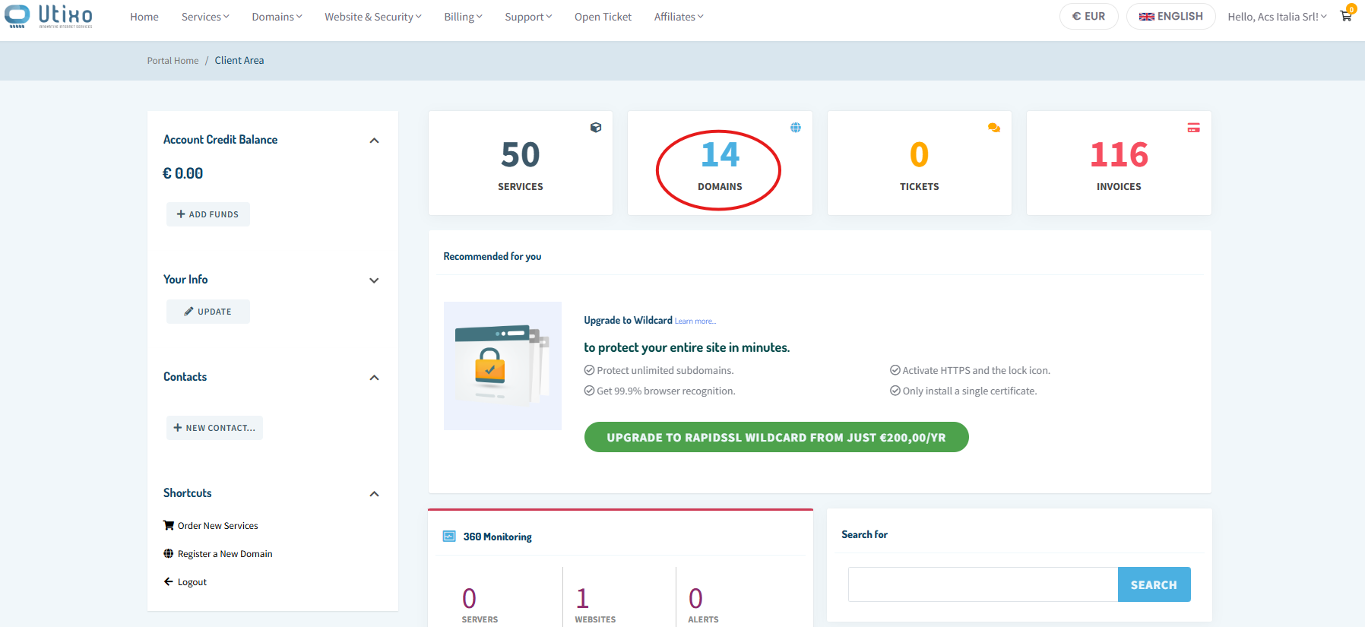This screenshot has width=1365, height=627.
Task: Open the Domains dropdown menu
Action: pos(277,17)
